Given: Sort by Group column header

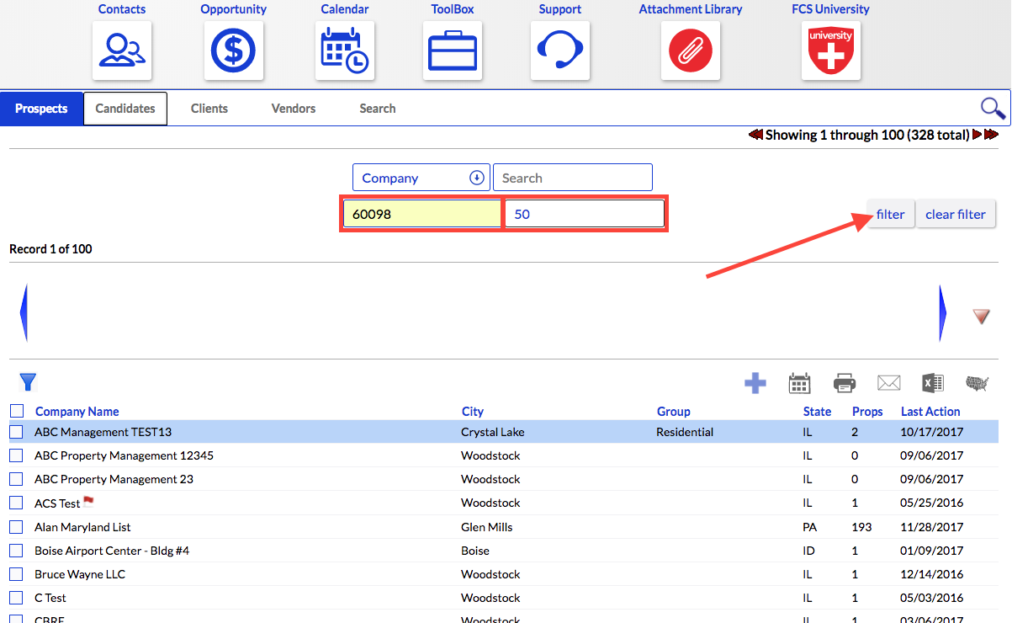Looking at the screenshot, I should point(674,412).
